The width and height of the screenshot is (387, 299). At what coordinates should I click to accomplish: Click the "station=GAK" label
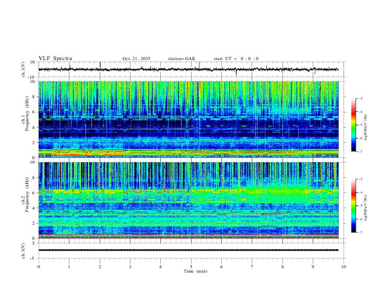pyautogui.click(x=181, y=59)
